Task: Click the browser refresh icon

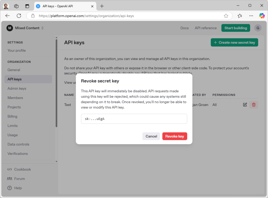Action: click(19, 16)
